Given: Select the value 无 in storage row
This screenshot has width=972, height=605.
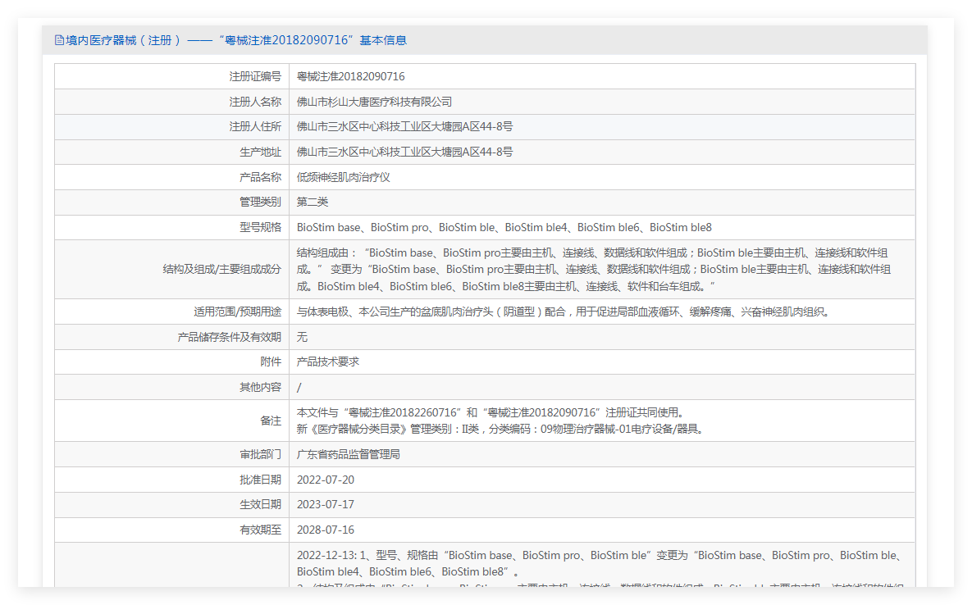Looking at the screenshot, I should (302, 337).
